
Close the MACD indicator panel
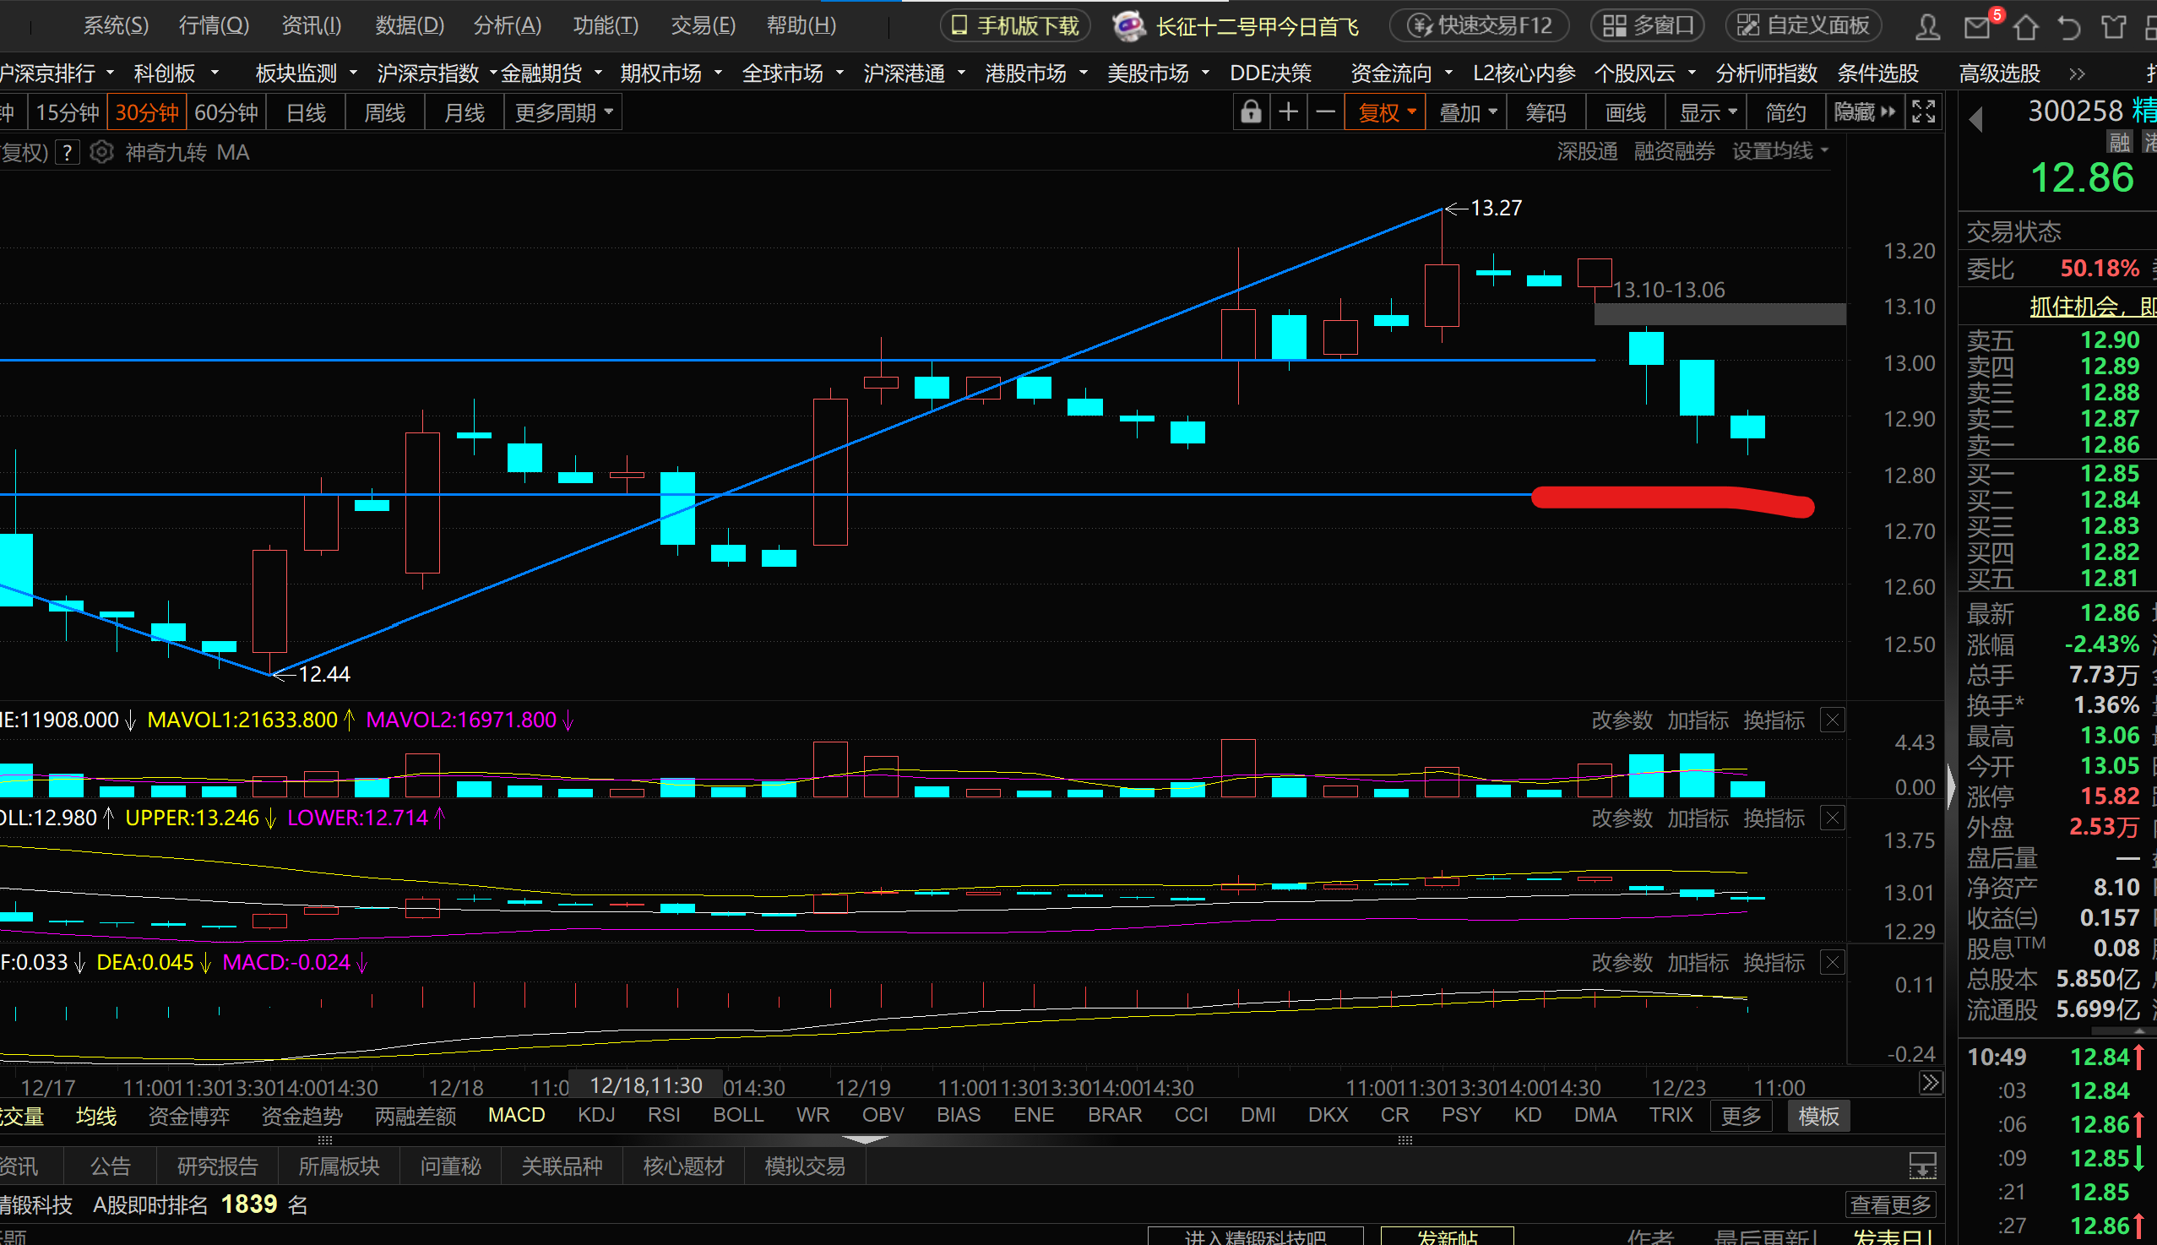1832,963
